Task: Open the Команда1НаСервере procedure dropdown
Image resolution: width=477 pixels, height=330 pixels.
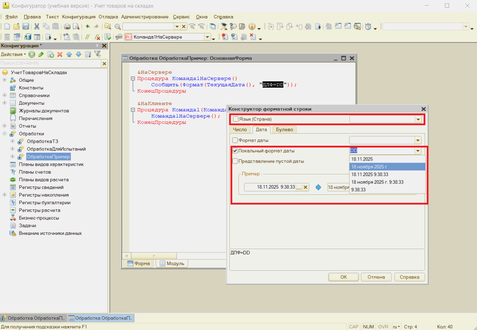Action: 207,37
